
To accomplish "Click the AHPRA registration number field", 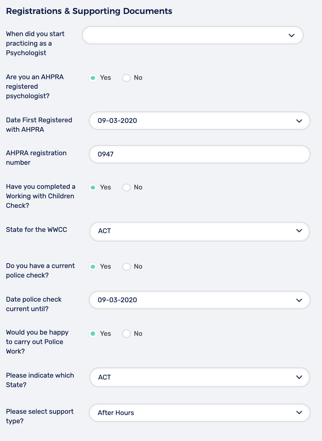I will pos(199,154).
